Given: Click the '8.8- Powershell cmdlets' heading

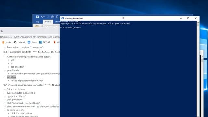Looking at the screenshot, I should (x=17, y=52).
